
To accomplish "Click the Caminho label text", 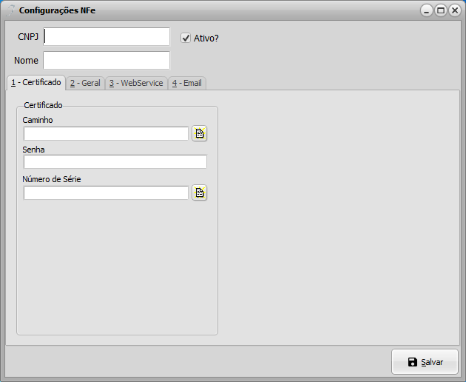I will (x=38, y=120).
